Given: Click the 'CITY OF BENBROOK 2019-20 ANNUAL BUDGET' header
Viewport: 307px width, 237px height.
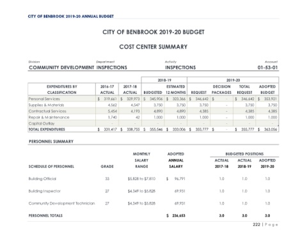Looking at the screenshot, I should pyautogui.click(x=71, y=17).
